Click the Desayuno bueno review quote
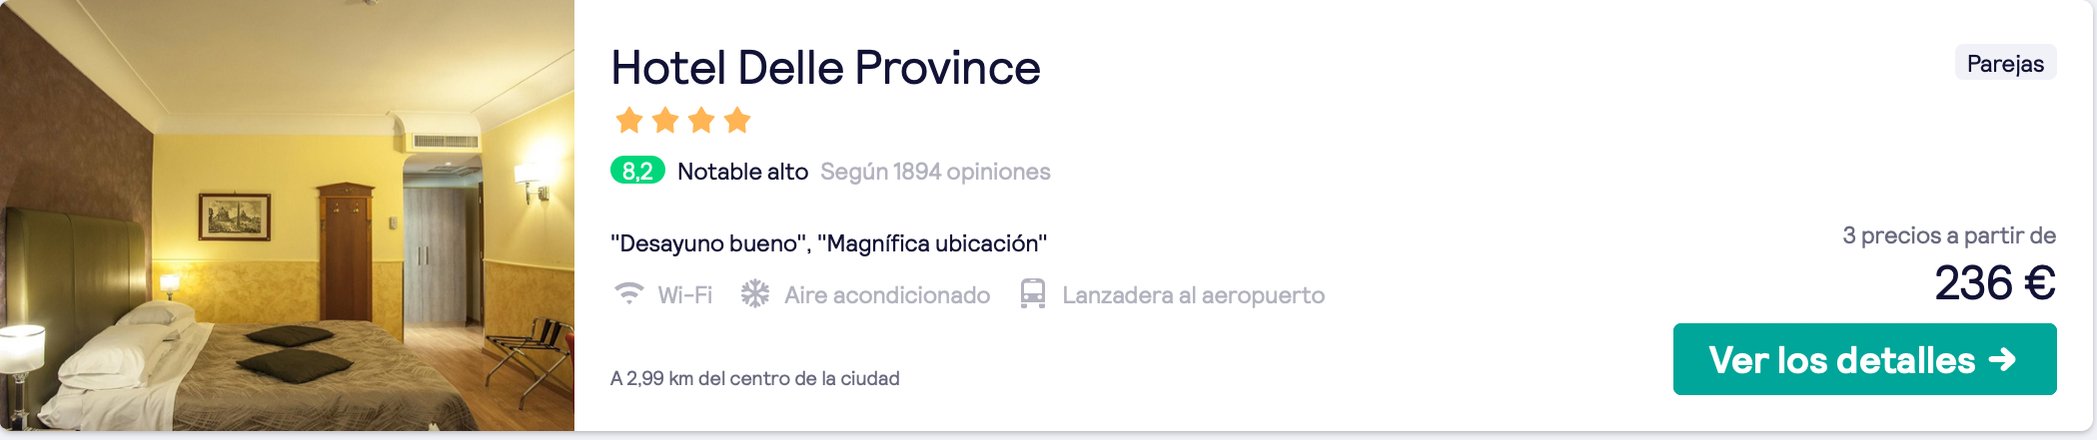 pyautogui.click(x=709, y=243)
